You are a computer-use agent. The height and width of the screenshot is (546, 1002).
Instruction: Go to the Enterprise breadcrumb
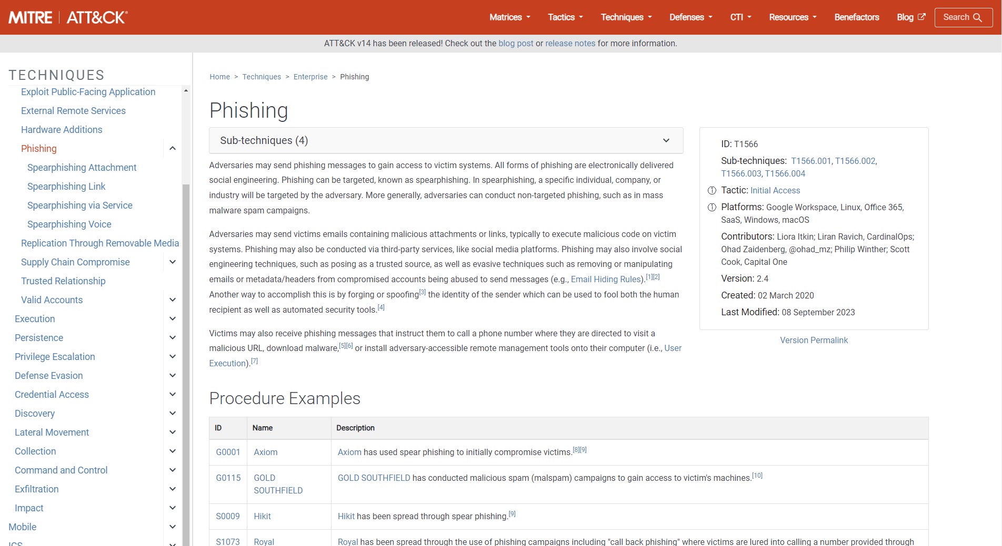point(310,77)
